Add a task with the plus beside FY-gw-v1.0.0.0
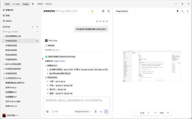 click(x=37, y=31)
